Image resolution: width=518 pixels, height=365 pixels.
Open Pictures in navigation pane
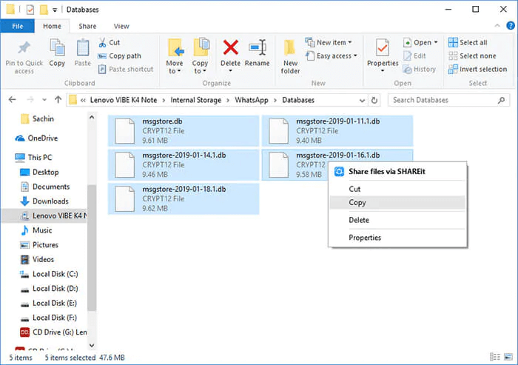(39, 244)
